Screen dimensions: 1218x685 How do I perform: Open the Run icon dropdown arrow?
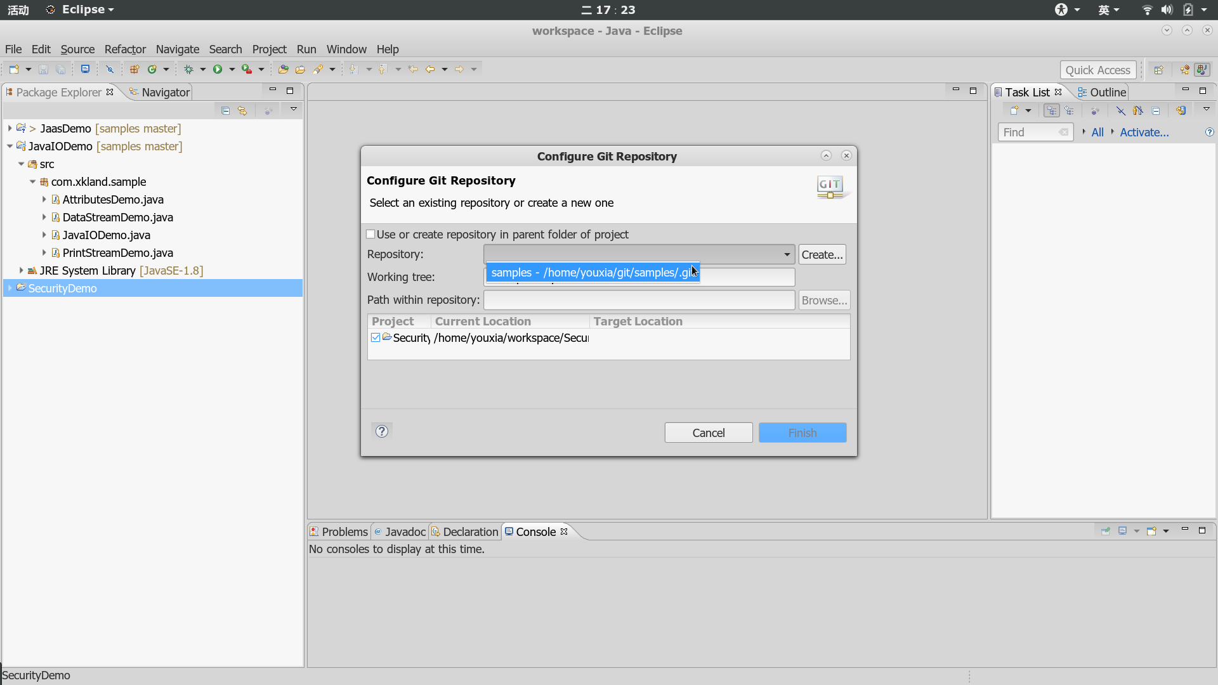[232, 69]
